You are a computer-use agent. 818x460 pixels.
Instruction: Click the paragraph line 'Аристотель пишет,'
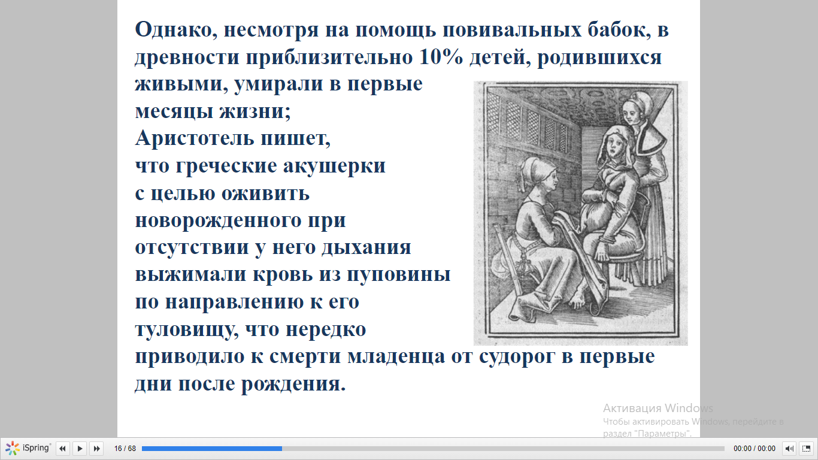coord(232,139)
